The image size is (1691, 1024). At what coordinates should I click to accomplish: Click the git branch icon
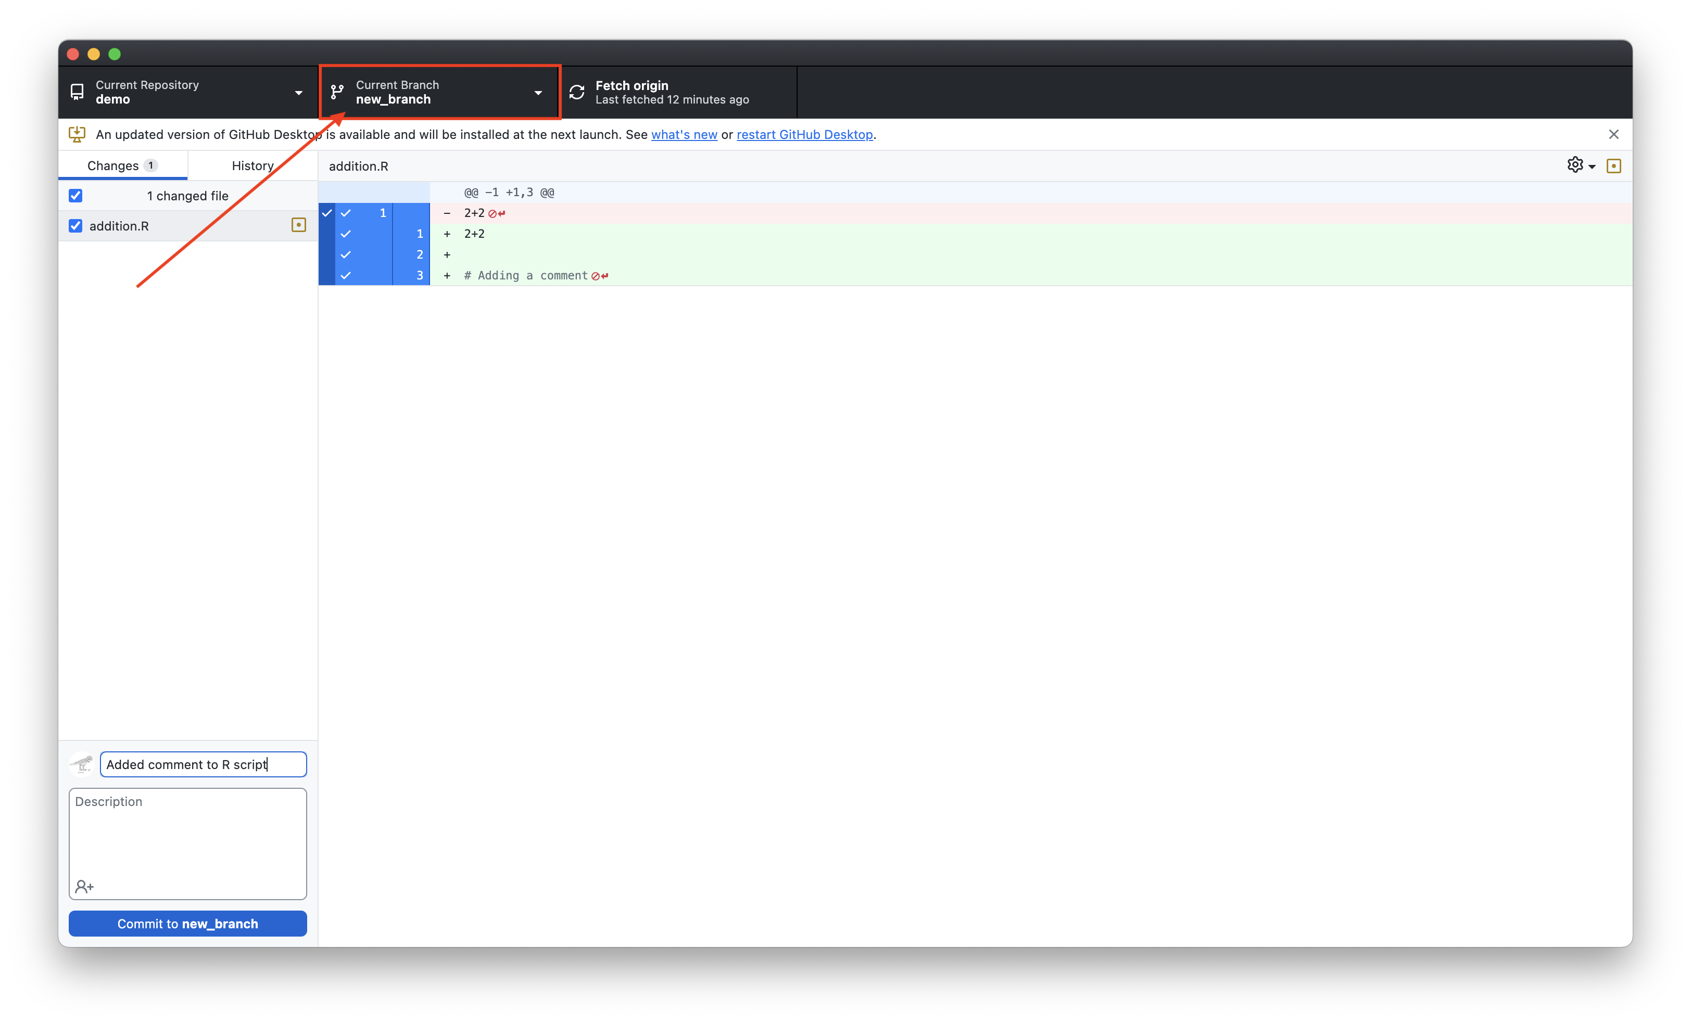click(x=337, y=92)
